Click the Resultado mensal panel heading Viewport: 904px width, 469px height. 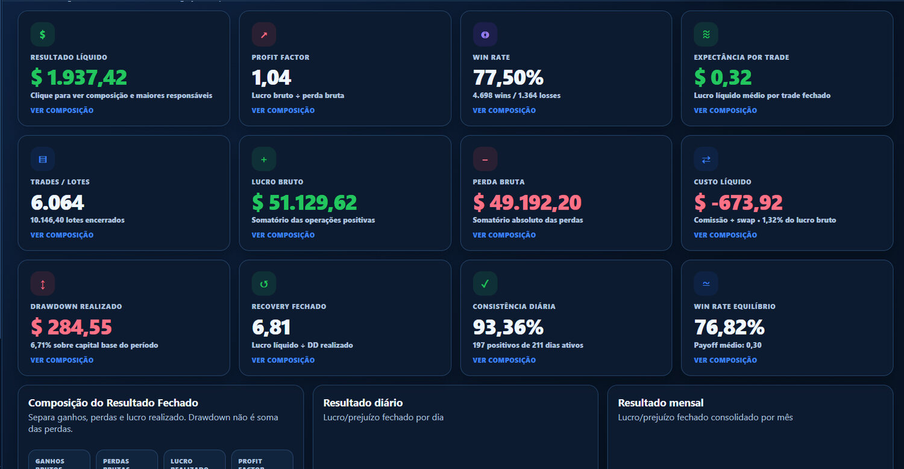click(x=661, y=403)
